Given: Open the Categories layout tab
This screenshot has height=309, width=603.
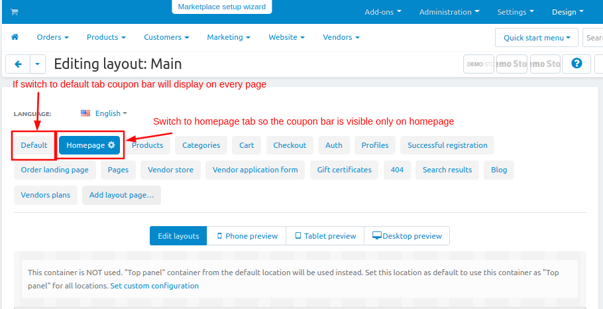Looking at the screenshot, I should point(201,145).
